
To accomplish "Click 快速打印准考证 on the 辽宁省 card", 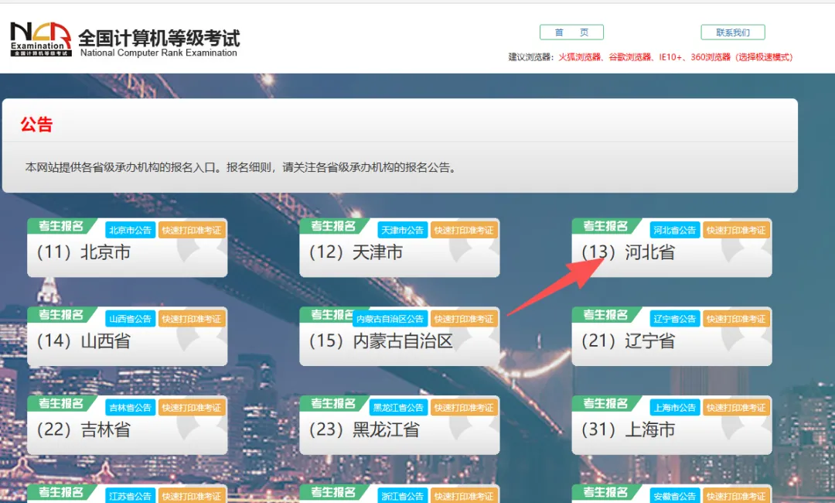I will pos(736,319).
